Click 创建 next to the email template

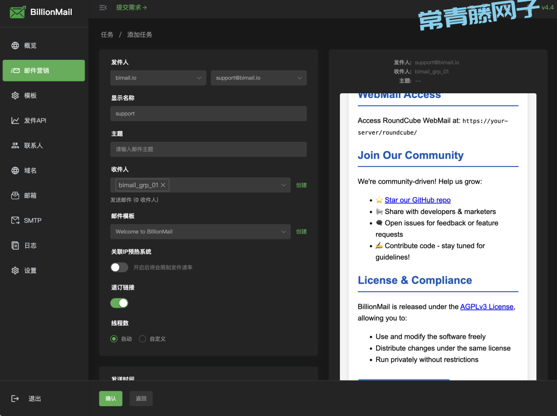click(301, 231)
